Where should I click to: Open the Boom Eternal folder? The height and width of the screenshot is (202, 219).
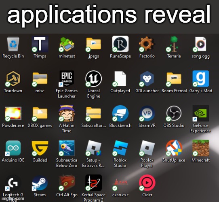[x=174, y=79]
